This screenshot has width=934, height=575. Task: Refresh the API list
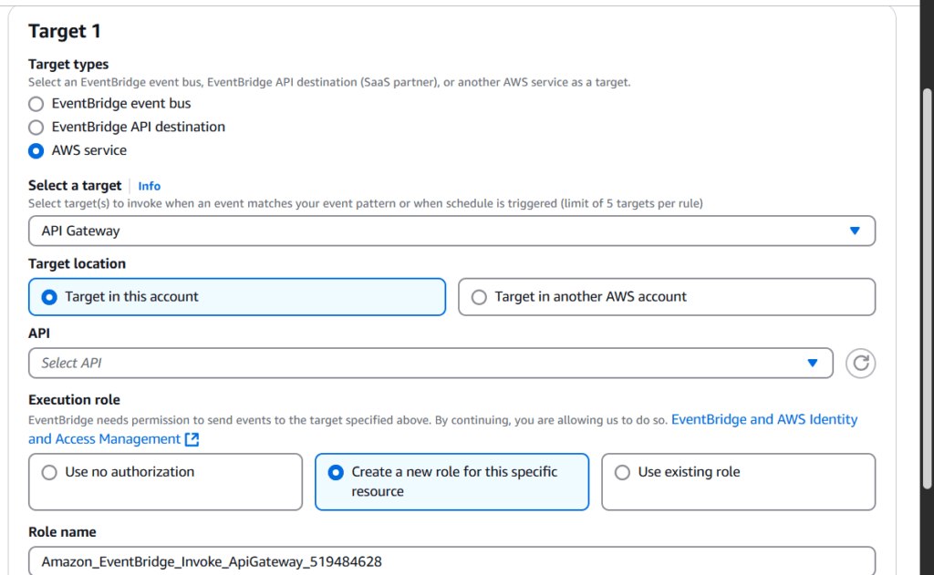(860, 363)
